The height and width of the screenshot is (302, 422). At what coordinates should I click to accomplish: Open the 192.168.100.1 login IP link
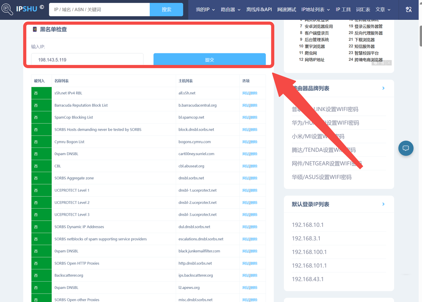(x=309, y=252)
